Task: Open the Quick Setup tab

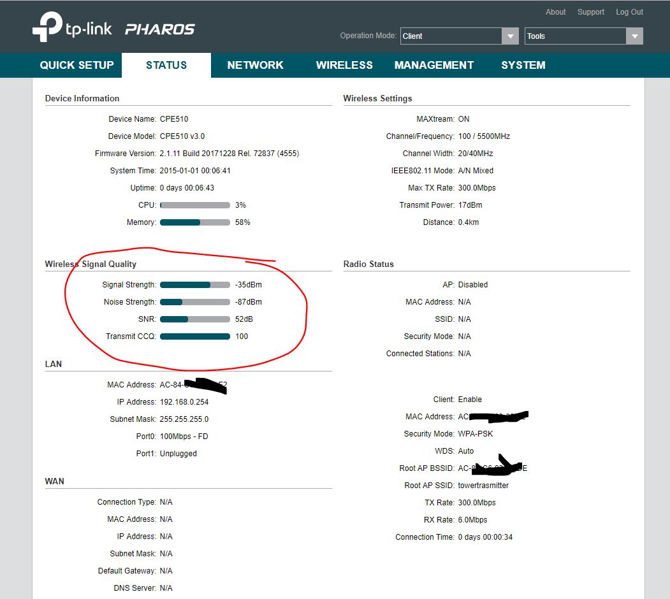Action: point(76,65)
